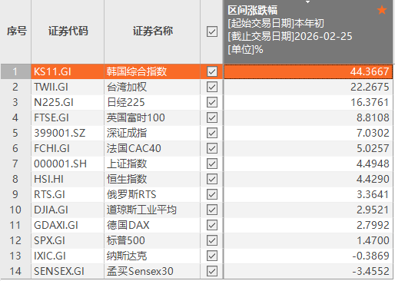Select security code SENSEX.GI
The image size is (395, 281).
point(59,271)
